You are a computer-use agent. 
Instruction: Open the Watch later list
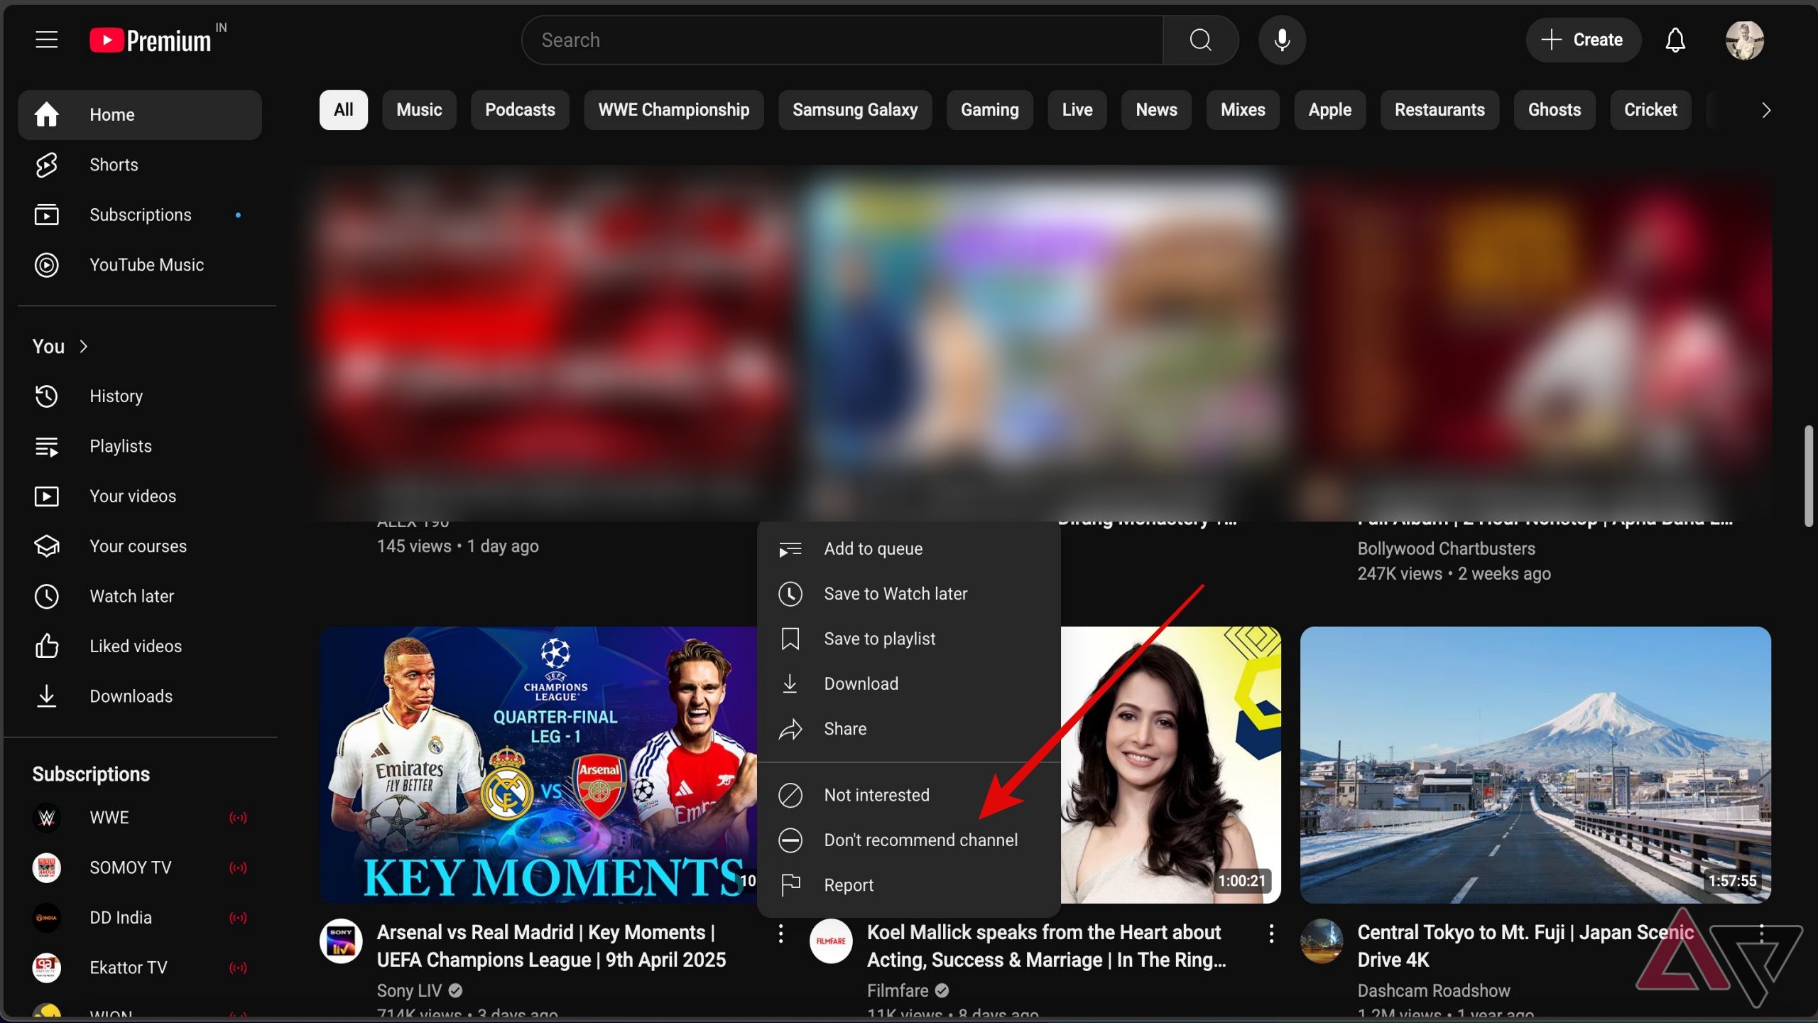[x=140, y=596]
